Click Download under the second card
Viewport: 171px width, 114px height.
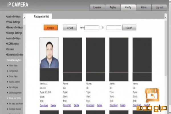[x=67, y=105]
